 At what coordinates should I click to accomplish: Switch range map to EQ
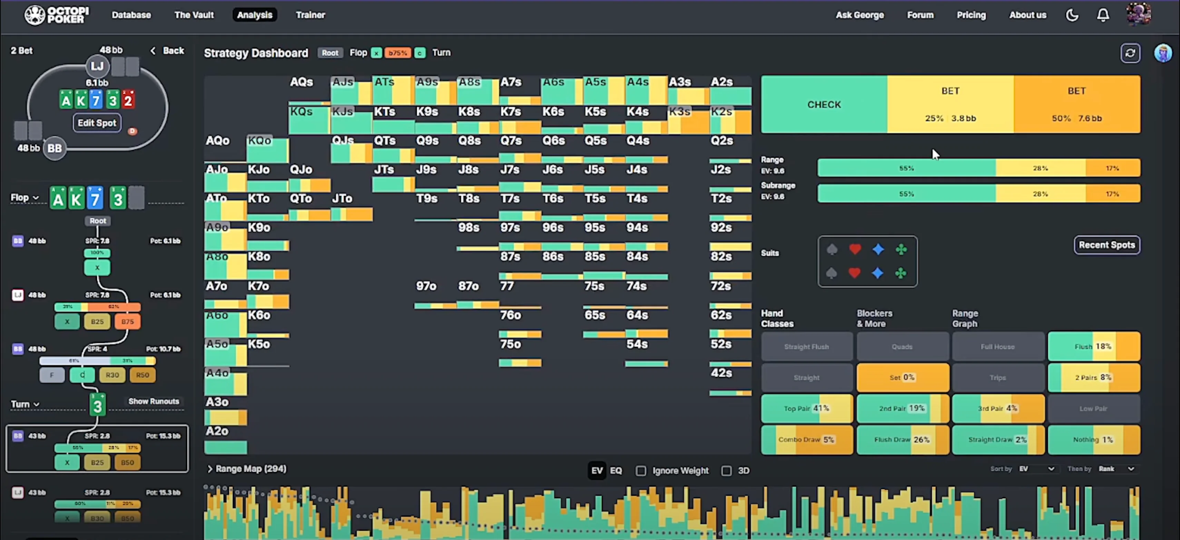click(616, 470)
